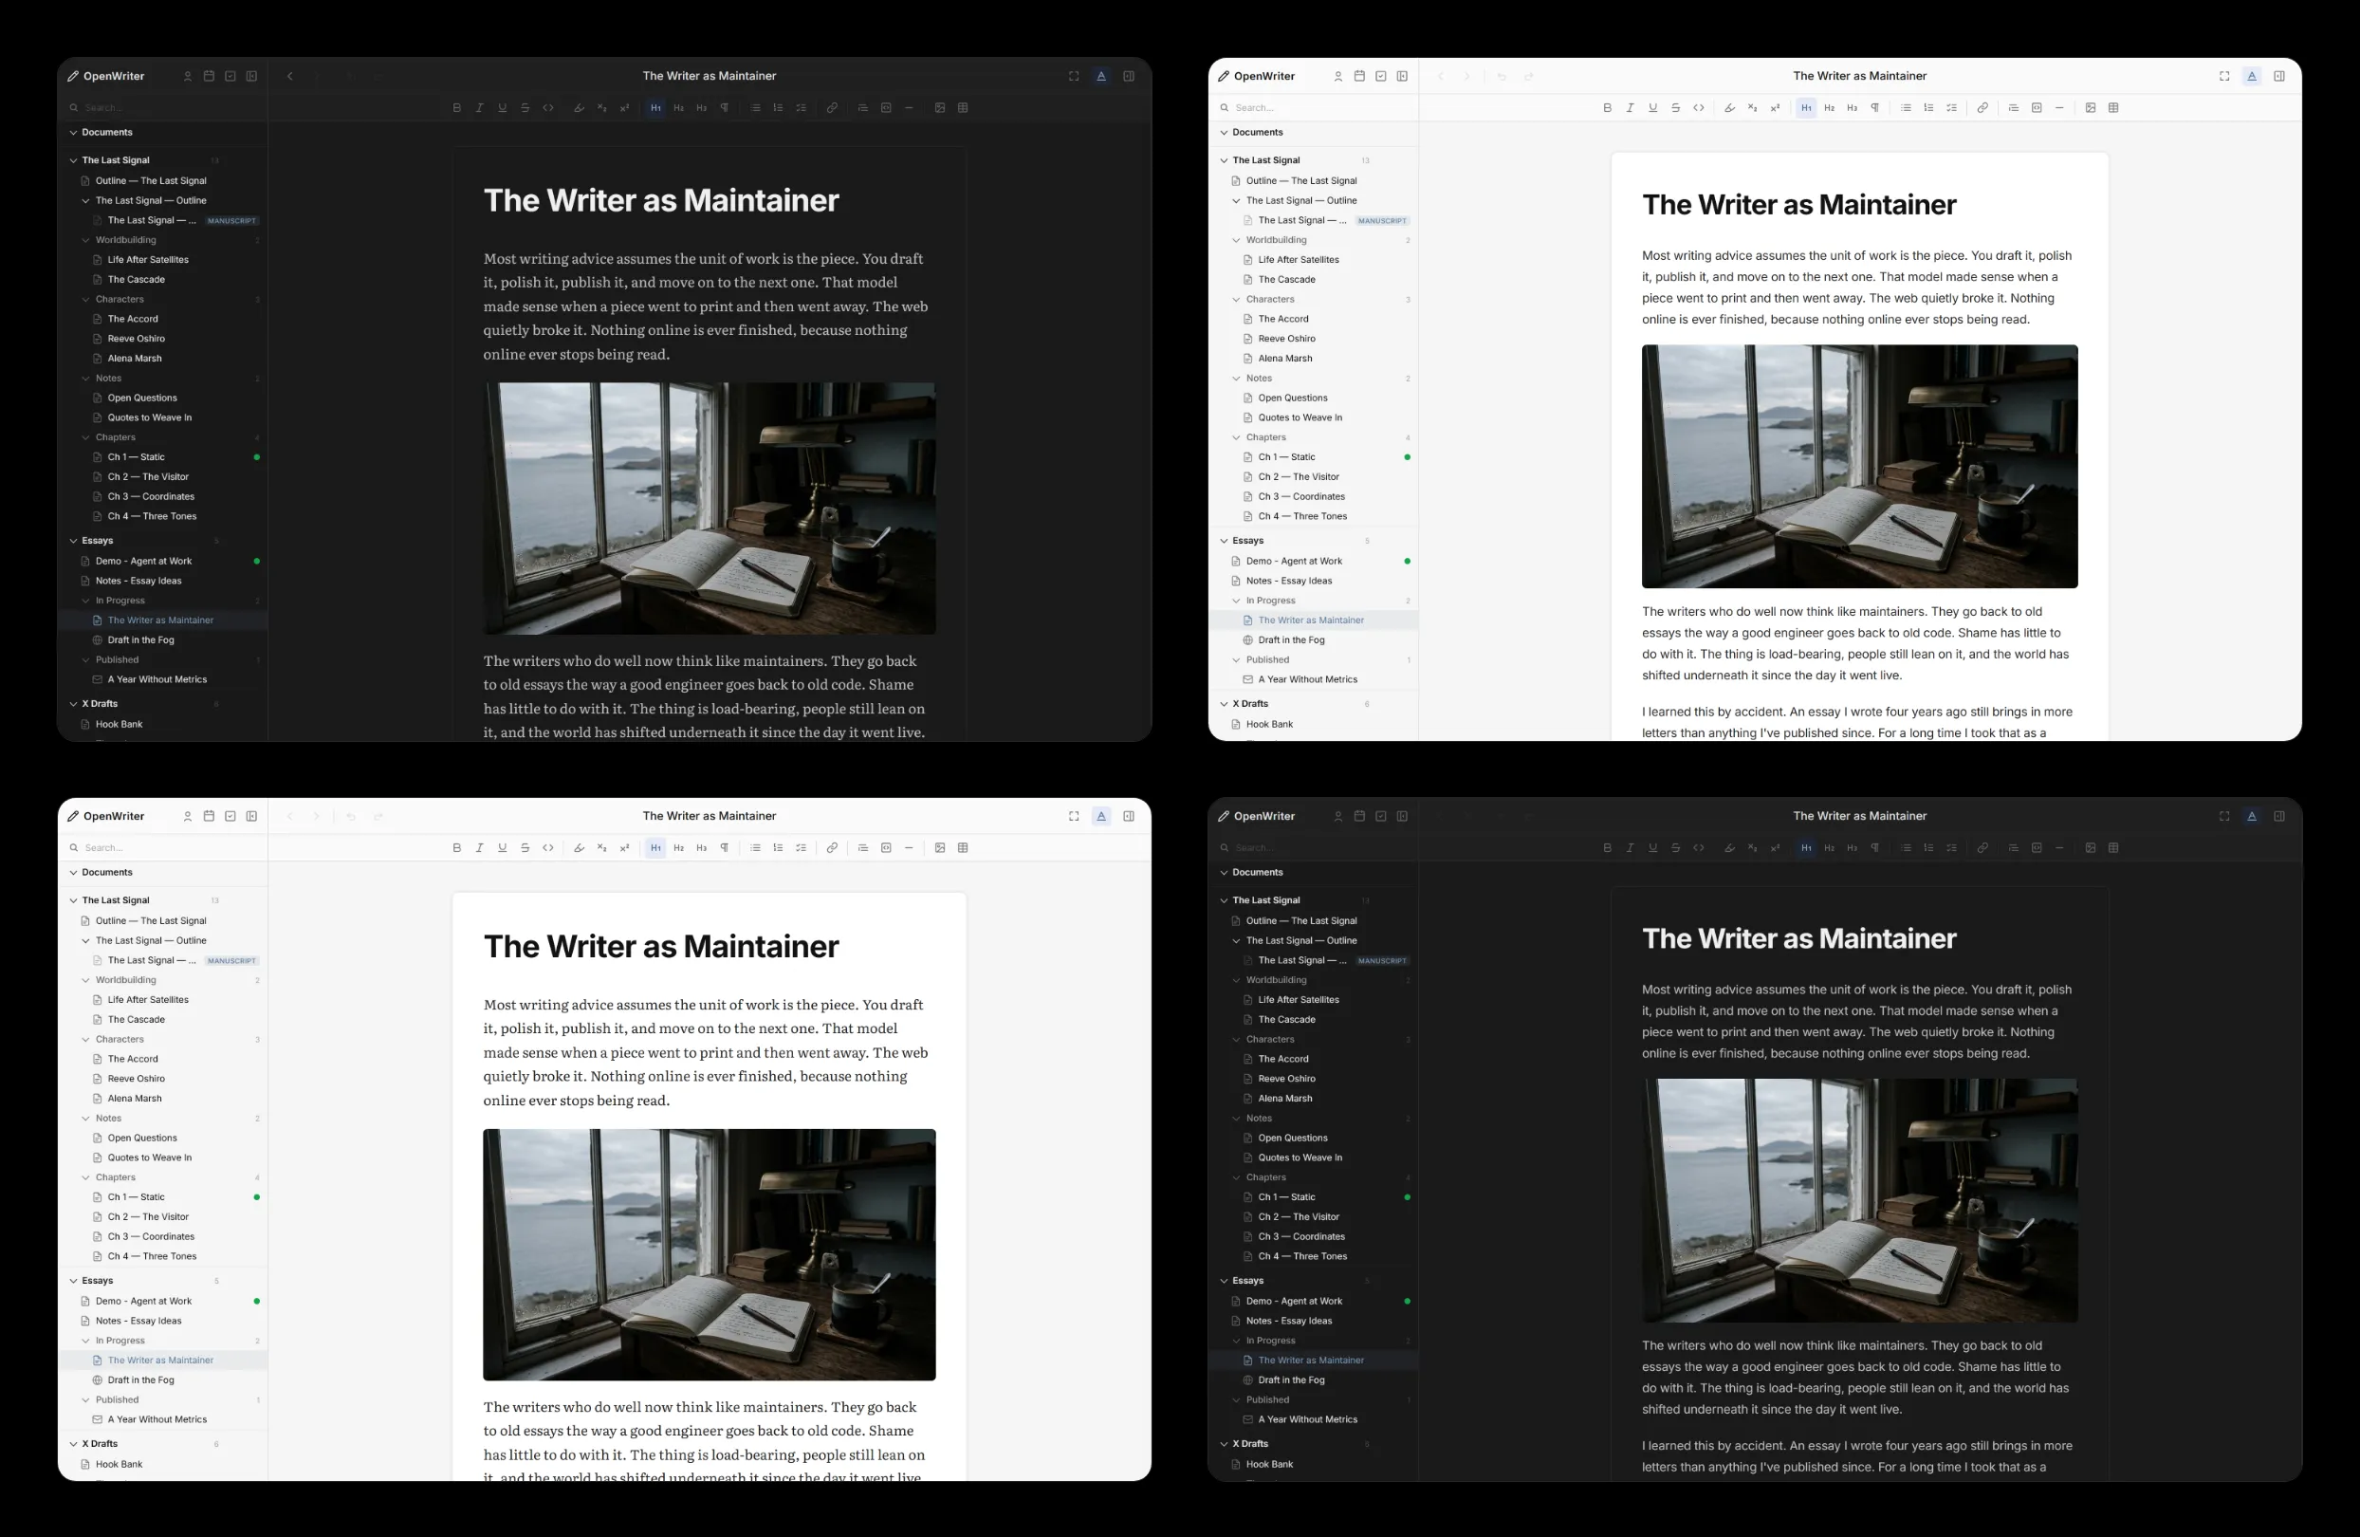This screenshot has width=2360, height=1537.
Task: Collapse the Characters folder in the bottom-right dark window
Action: [x=1237, y=1040]
